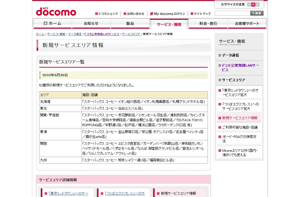Screen dimensions: 300x197
Task: Open the 料金・割引 tab
Action: point(208,24)
